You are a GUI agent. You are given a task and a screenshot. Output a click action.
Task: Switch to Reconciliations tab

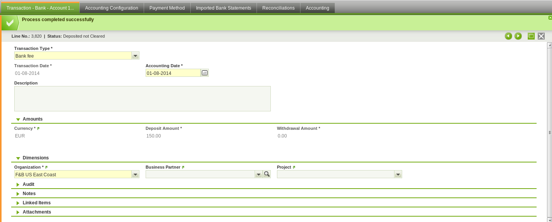coord(278,8)
